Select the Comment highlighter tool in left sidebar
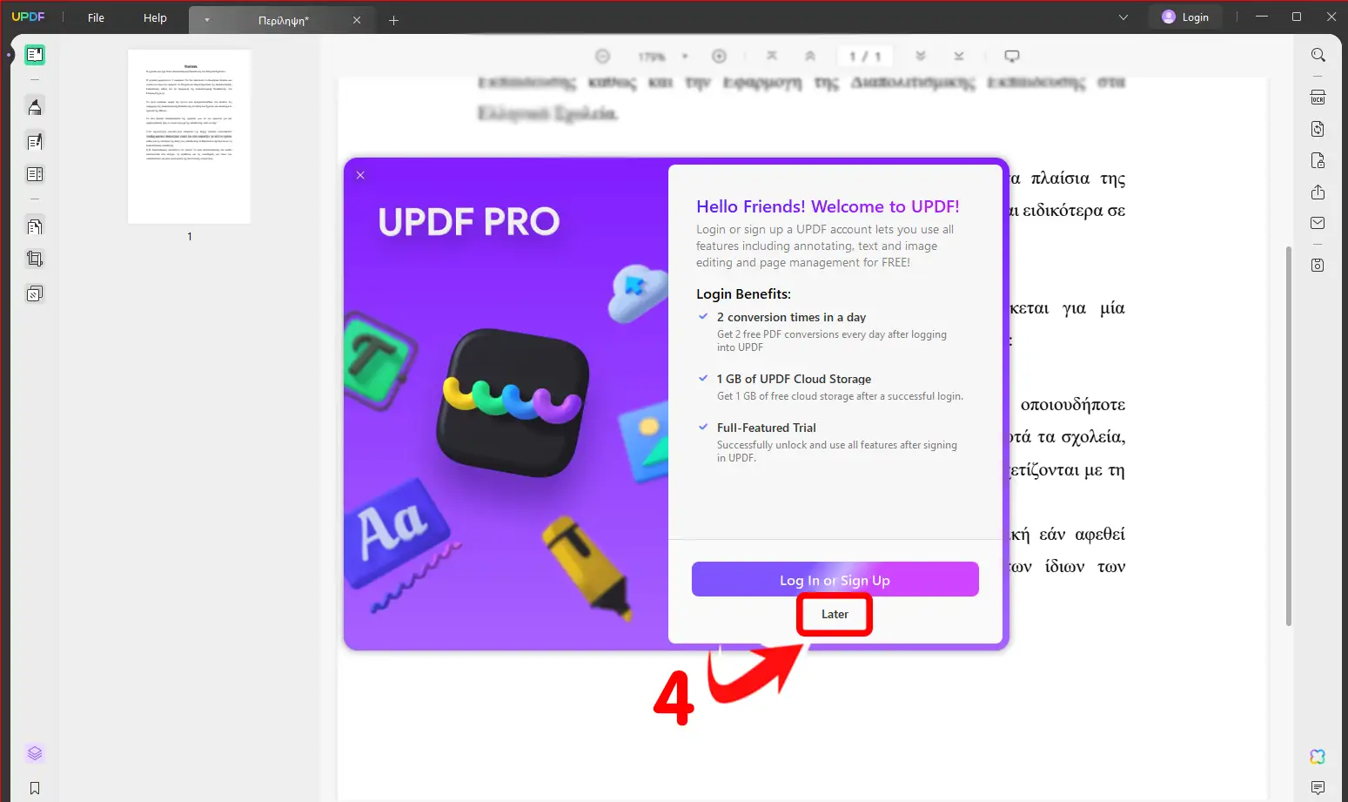 [x=35, y=107]
